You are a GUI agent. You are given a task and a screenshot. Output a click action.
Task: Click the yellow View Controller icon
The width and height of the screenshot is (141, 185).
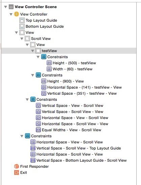[17, 14]
